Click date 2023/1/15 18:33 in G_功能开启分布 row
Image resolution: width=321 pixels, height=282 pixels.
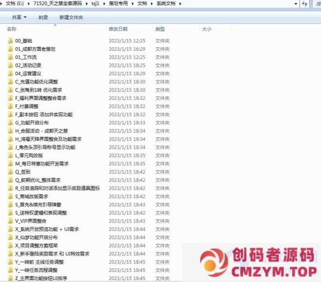point(127,123)
